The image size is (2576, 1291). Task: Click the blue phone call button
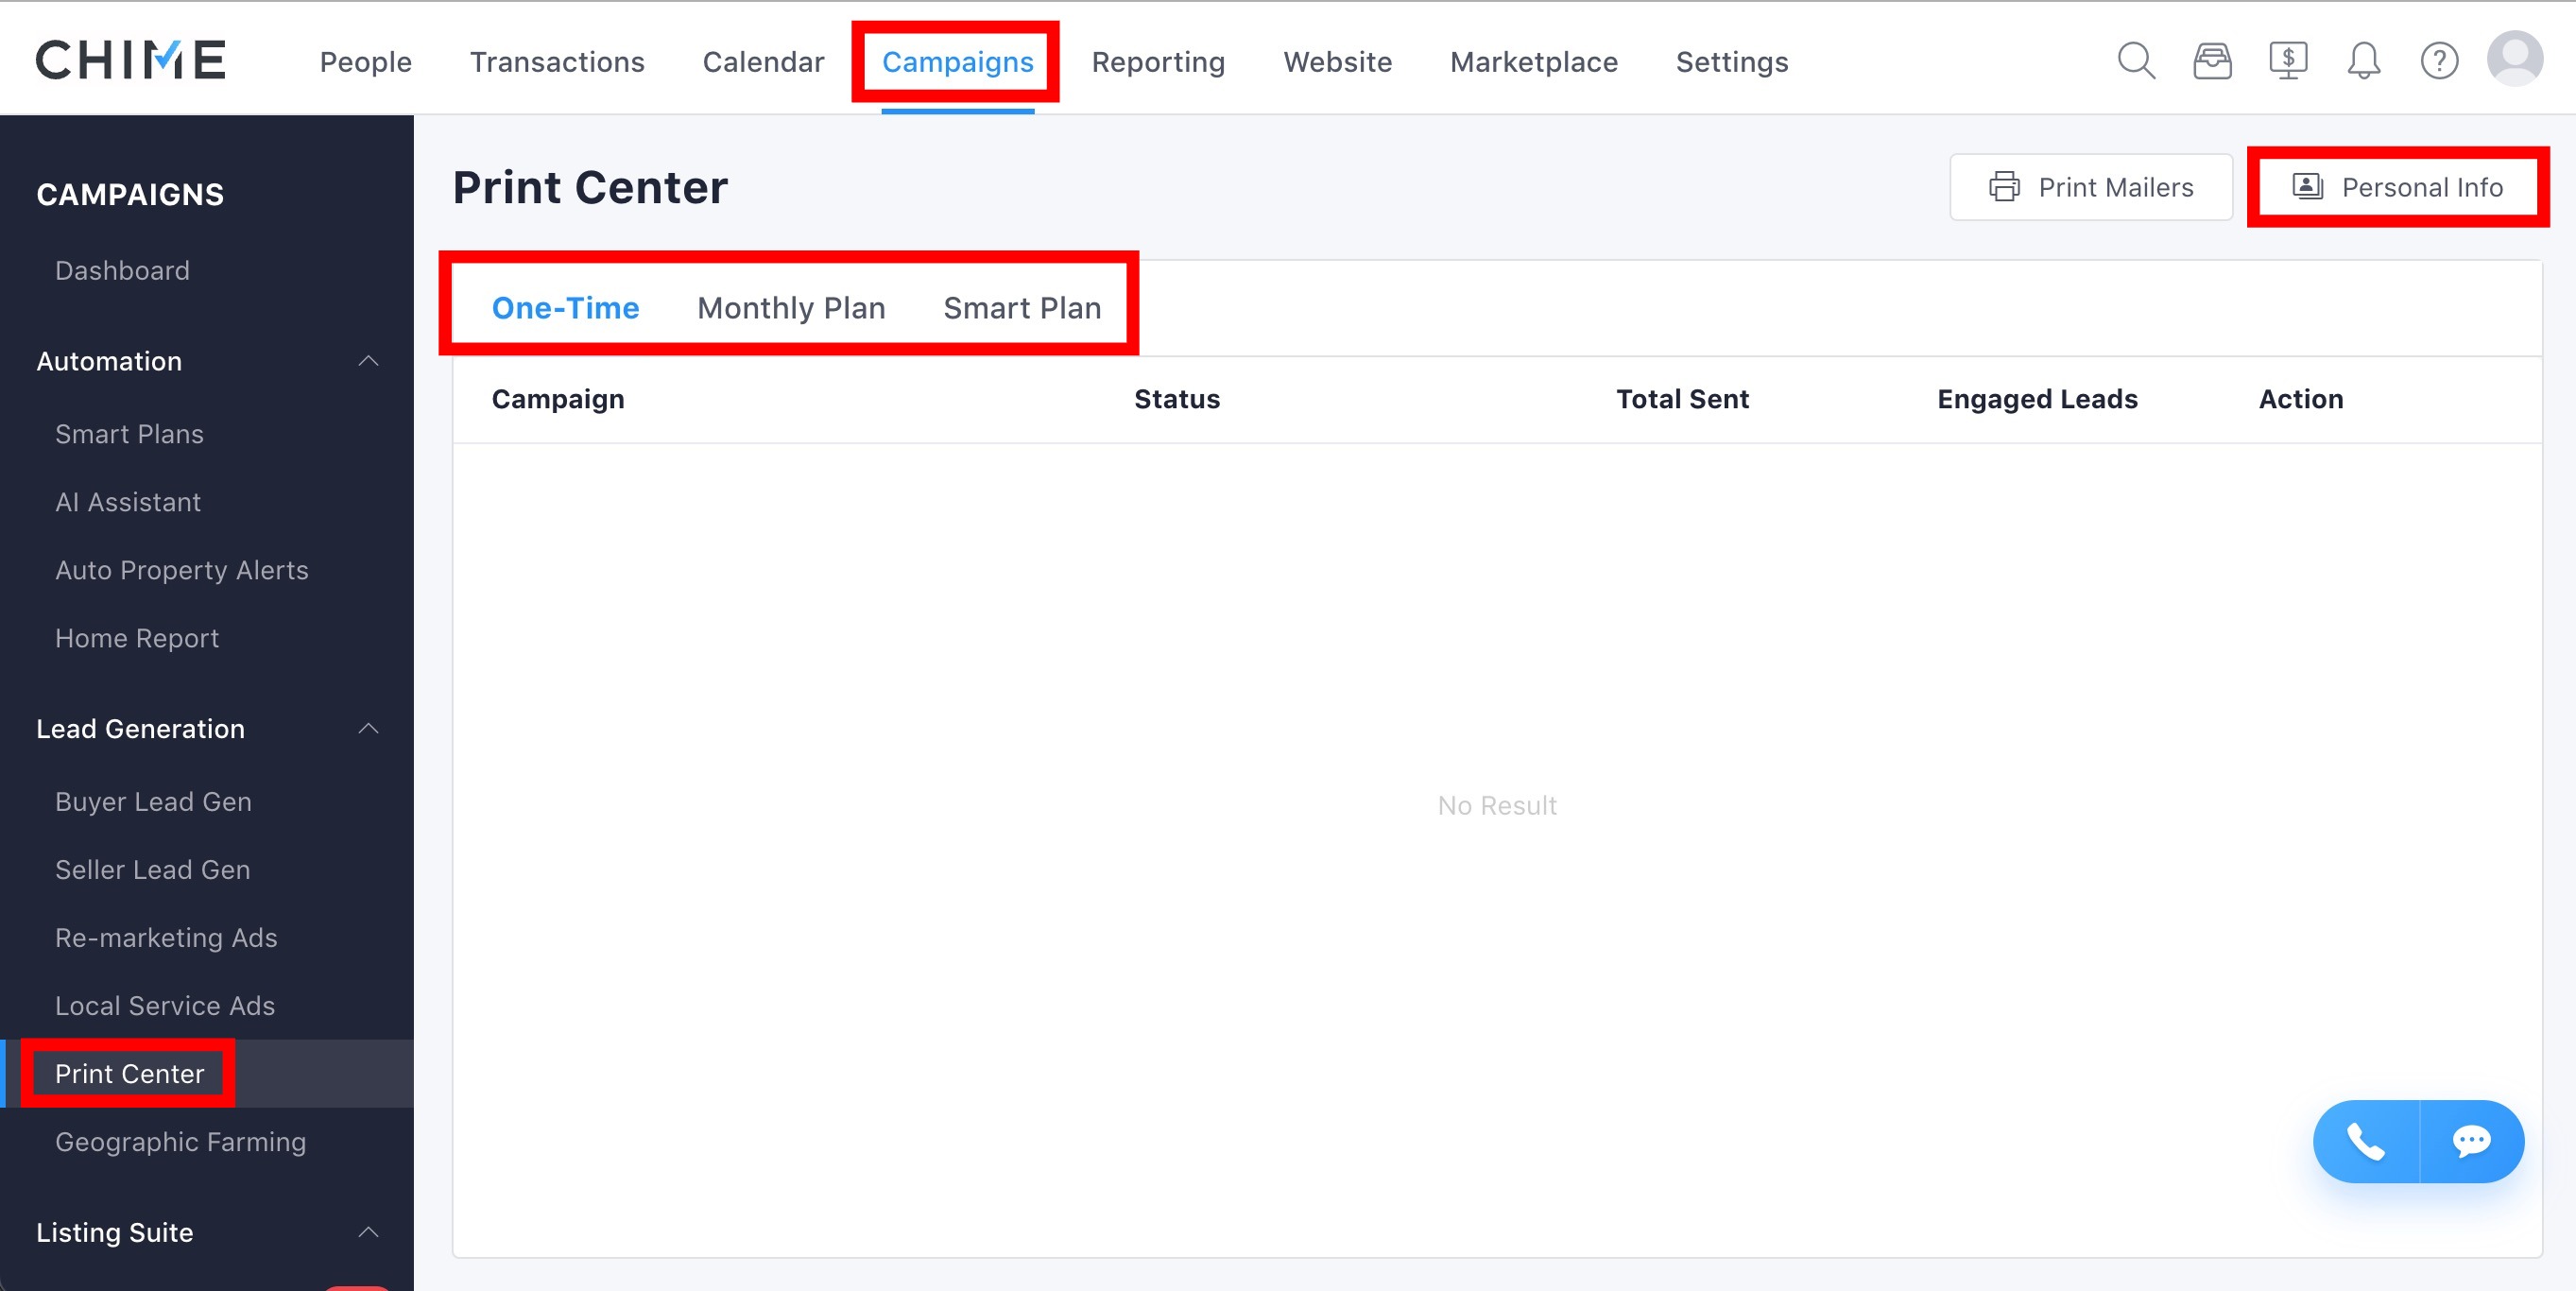pos(2366,1141)
